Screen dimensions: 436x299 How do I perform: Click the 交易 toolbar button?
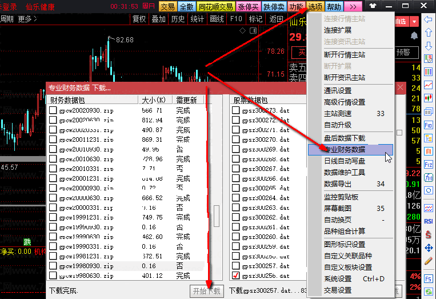[167, 6]
